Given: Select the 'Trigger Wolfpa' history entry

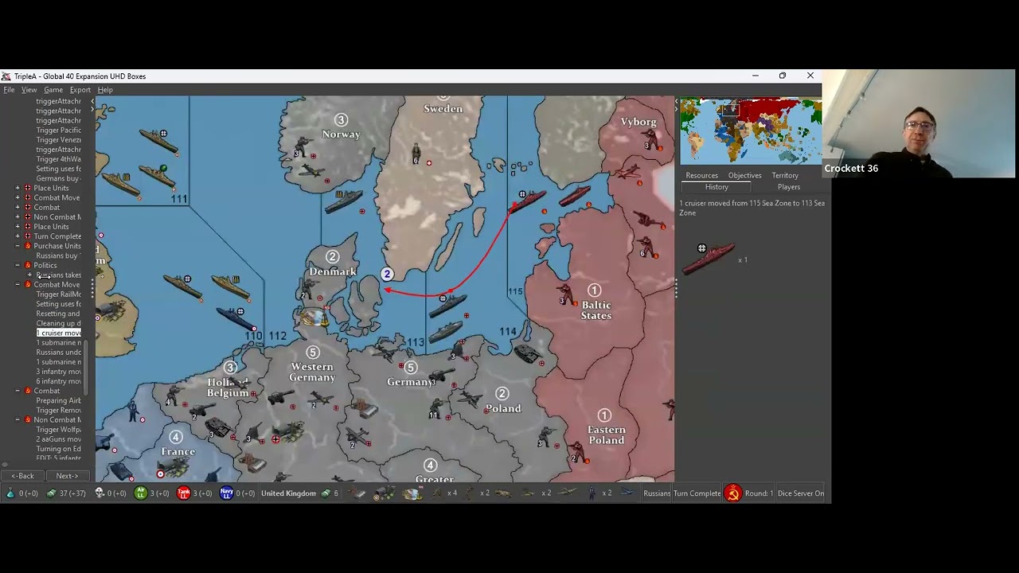Looking at the screenshot, I should (59, 430).
